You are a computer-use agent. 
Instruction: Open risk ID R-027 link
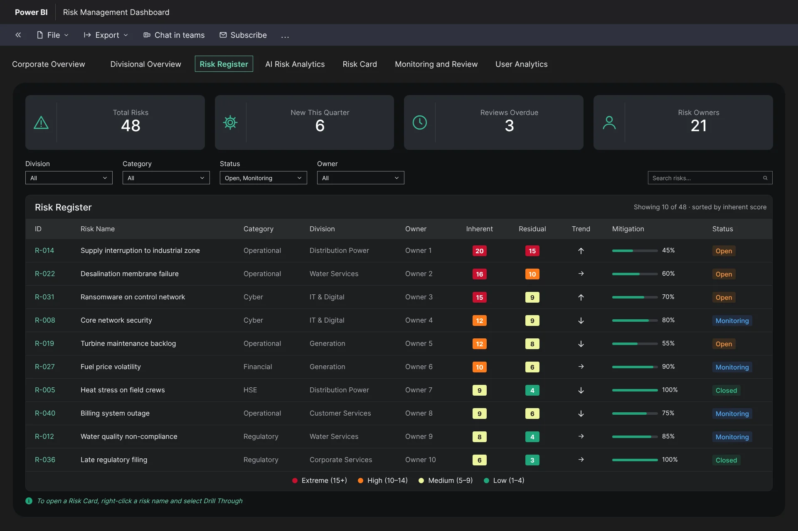(45, 367)
